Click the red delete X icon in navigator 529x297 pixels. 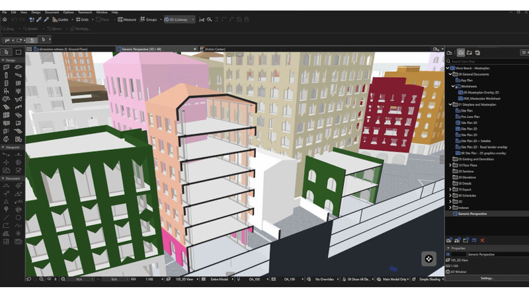tap(483, 240)
